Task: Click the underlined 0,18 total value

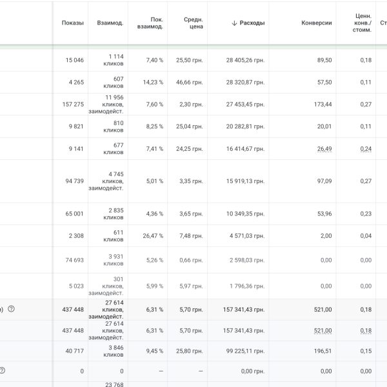Action: 366,330
